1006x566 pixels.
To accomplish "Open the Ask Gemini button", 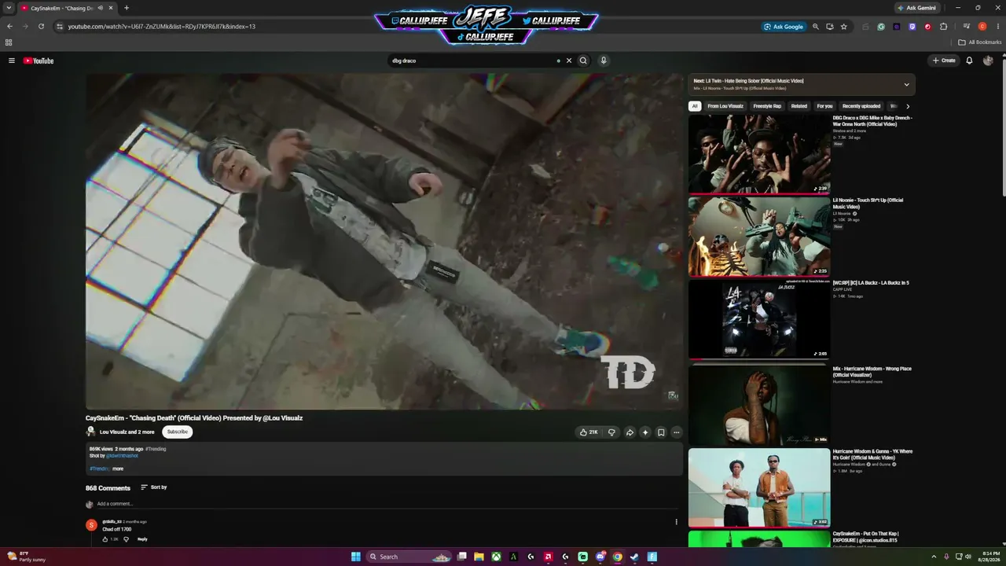I will (x=917, y=8).
